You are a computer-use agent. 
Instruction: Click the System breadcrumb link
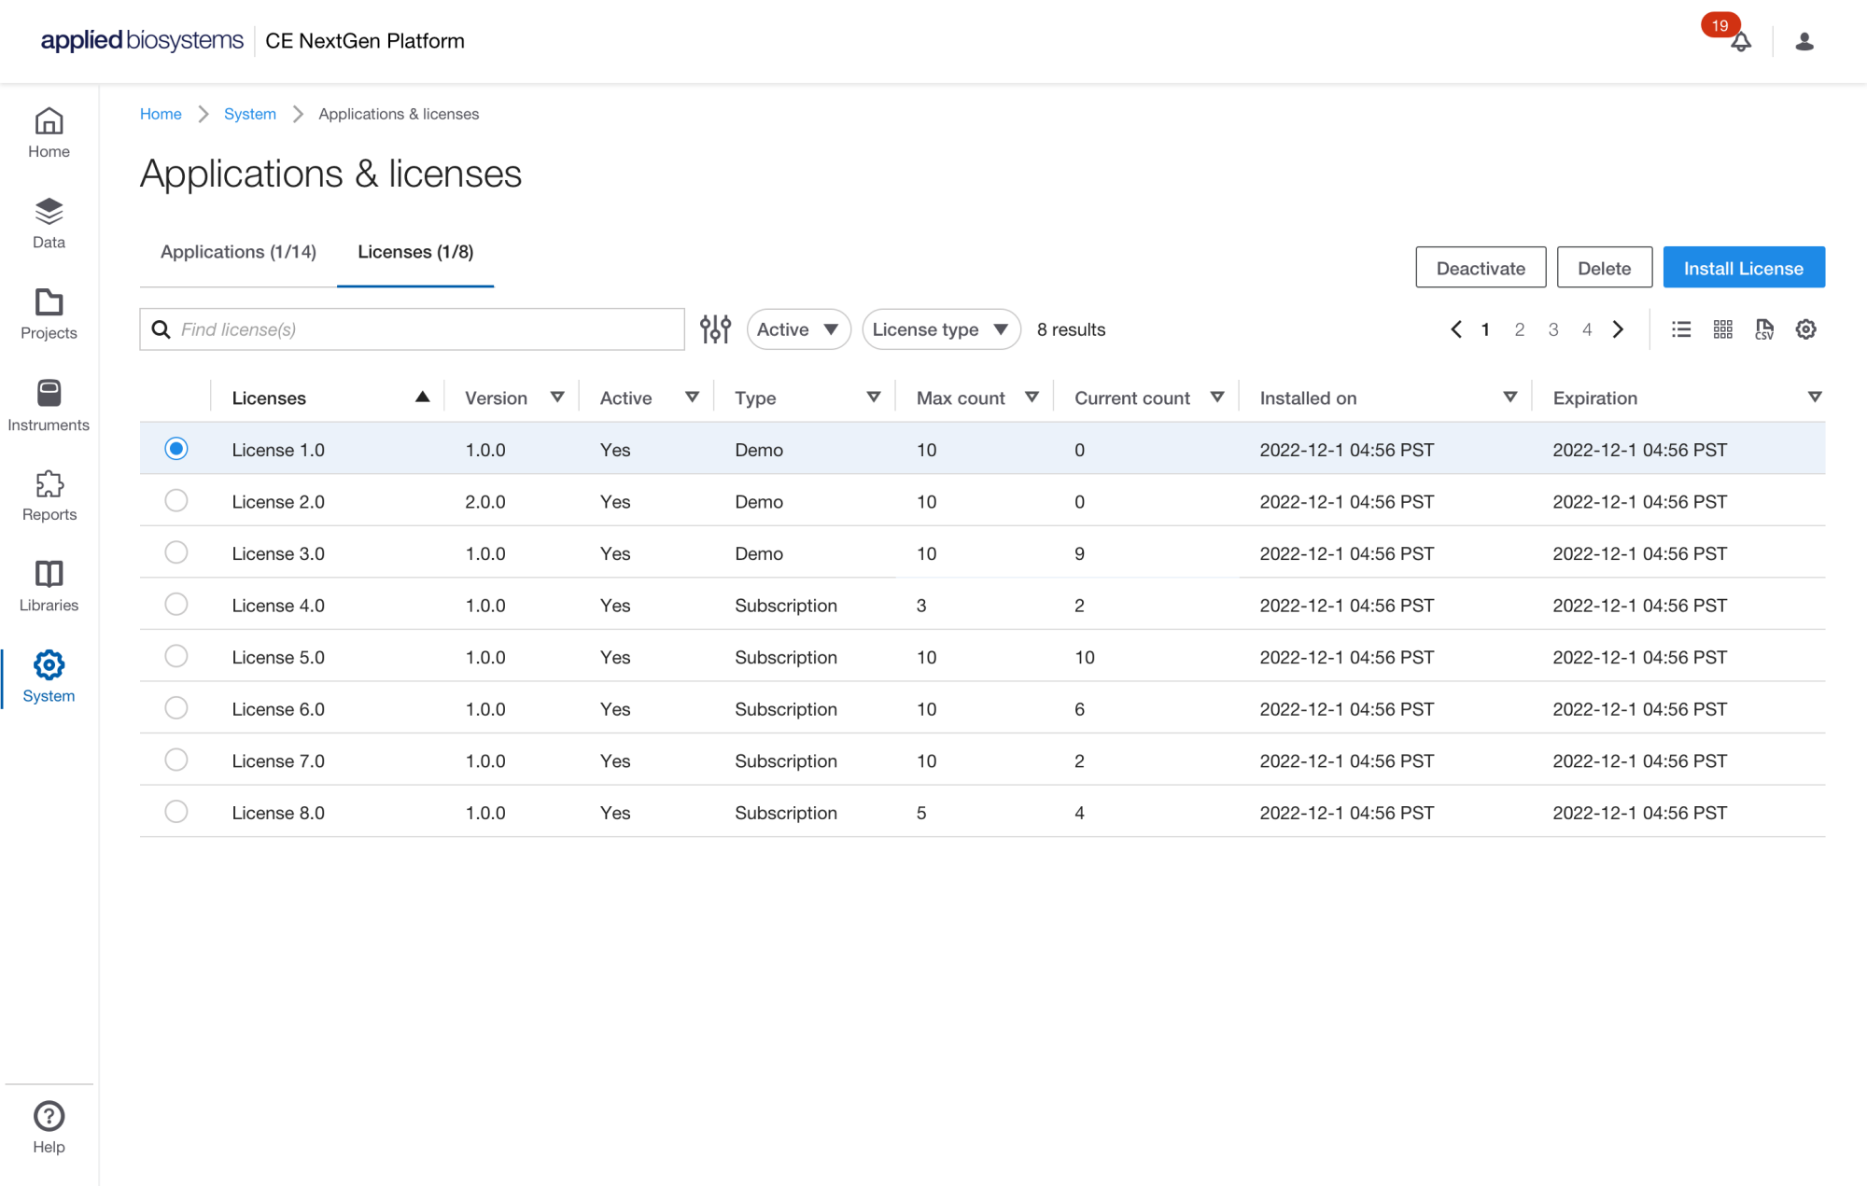point(249,114)
